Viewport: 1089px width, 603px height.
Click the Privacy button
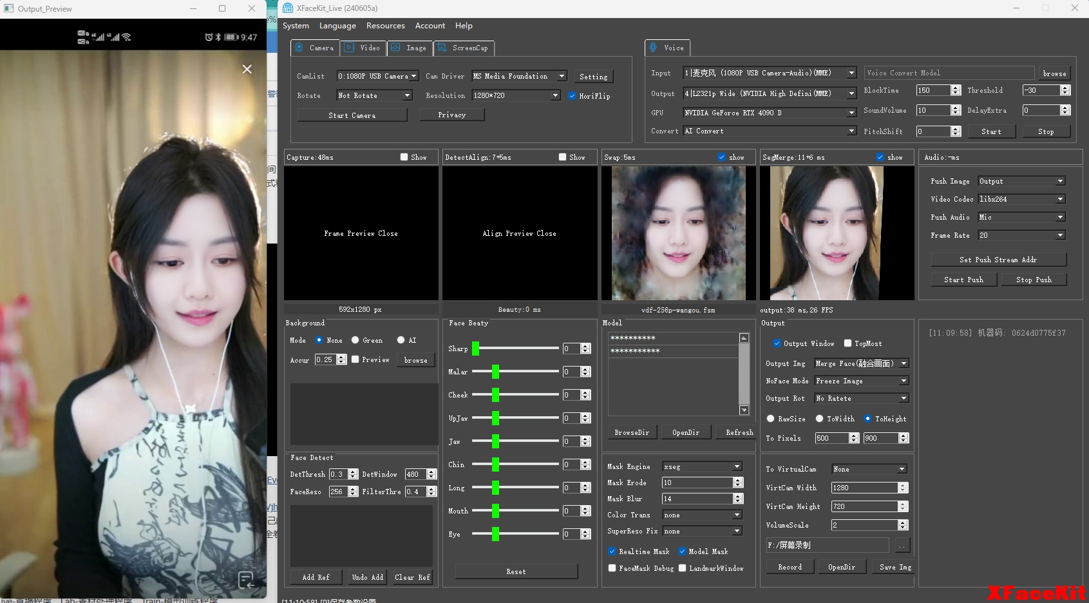point(452,115)
